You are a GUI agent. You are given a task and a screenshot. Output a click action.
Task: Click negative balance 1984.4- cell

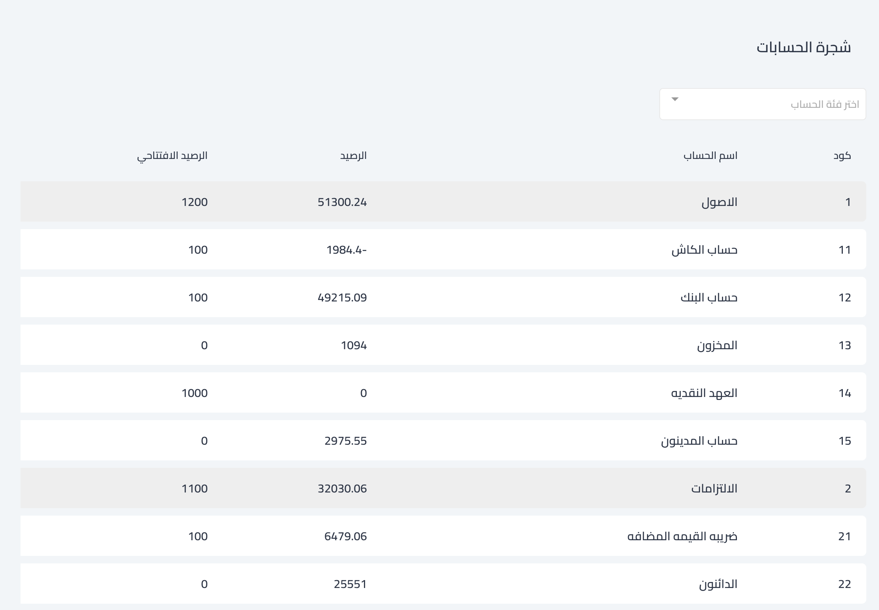[346, 250]
